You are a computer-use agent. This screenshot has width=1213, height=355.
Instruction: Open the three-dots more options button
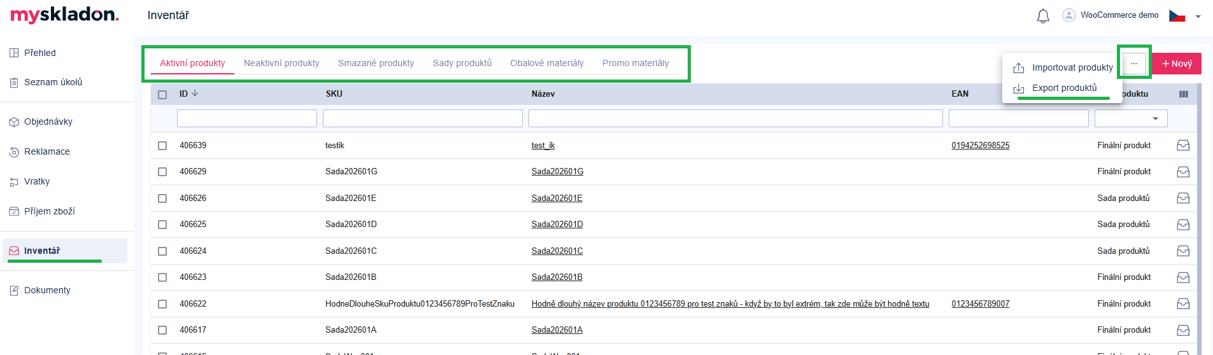coord(1133,64)
